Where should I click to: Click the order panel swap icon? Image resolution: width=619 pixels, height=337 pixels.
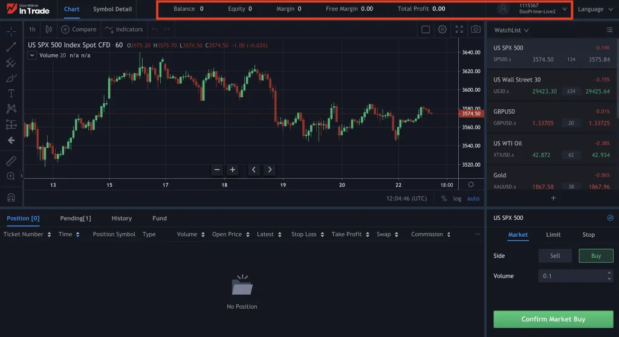point(610,218)
